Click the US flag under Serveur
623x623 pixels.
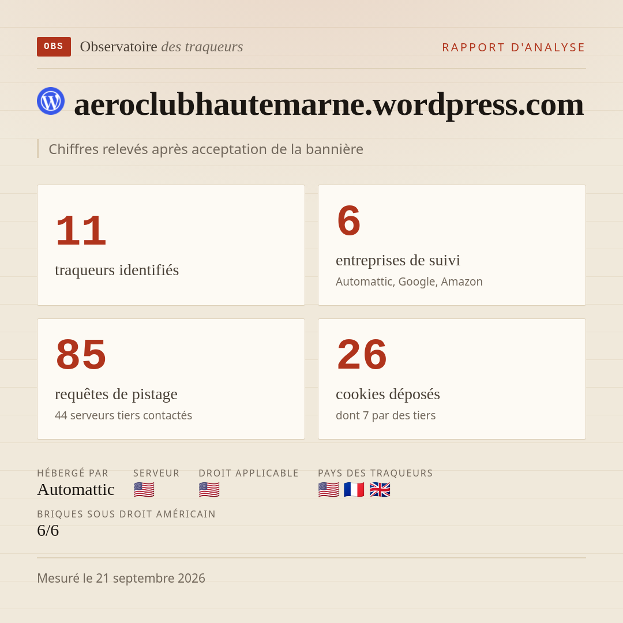point(144,490)
